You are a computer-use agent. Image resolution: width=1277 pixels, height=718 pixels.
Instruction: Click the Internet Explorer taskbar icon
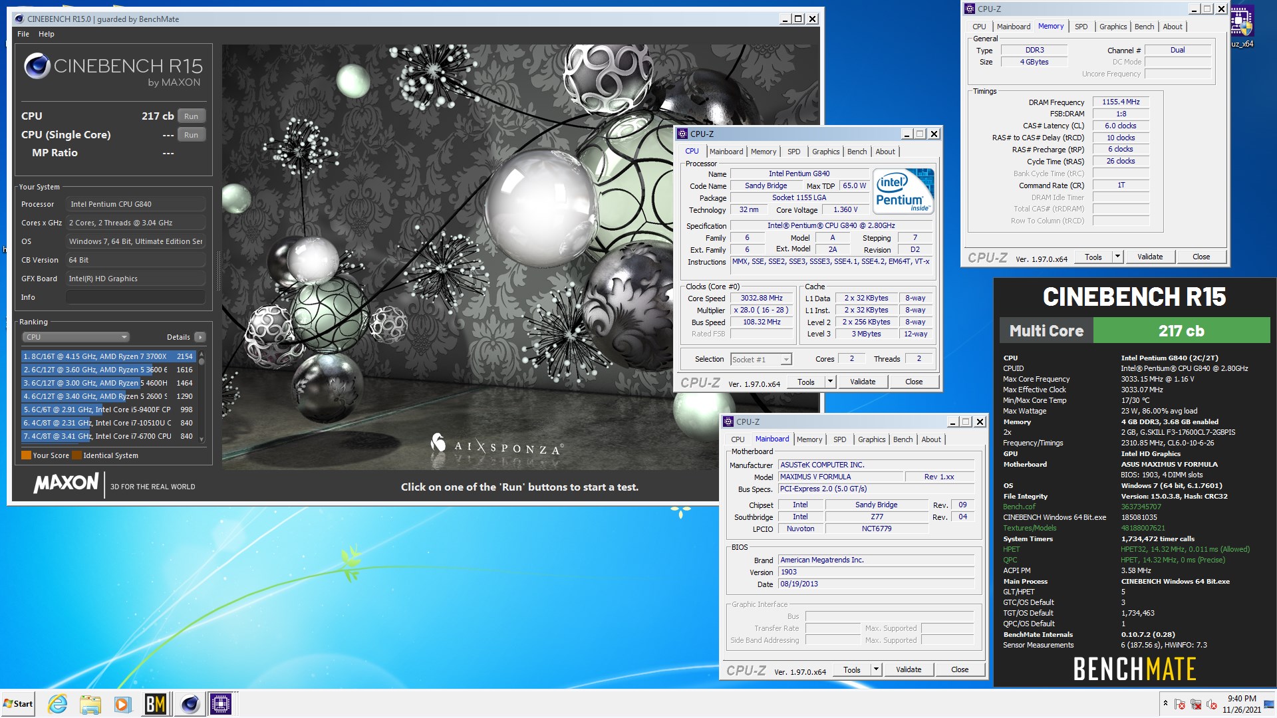click(x=58, y=704)
